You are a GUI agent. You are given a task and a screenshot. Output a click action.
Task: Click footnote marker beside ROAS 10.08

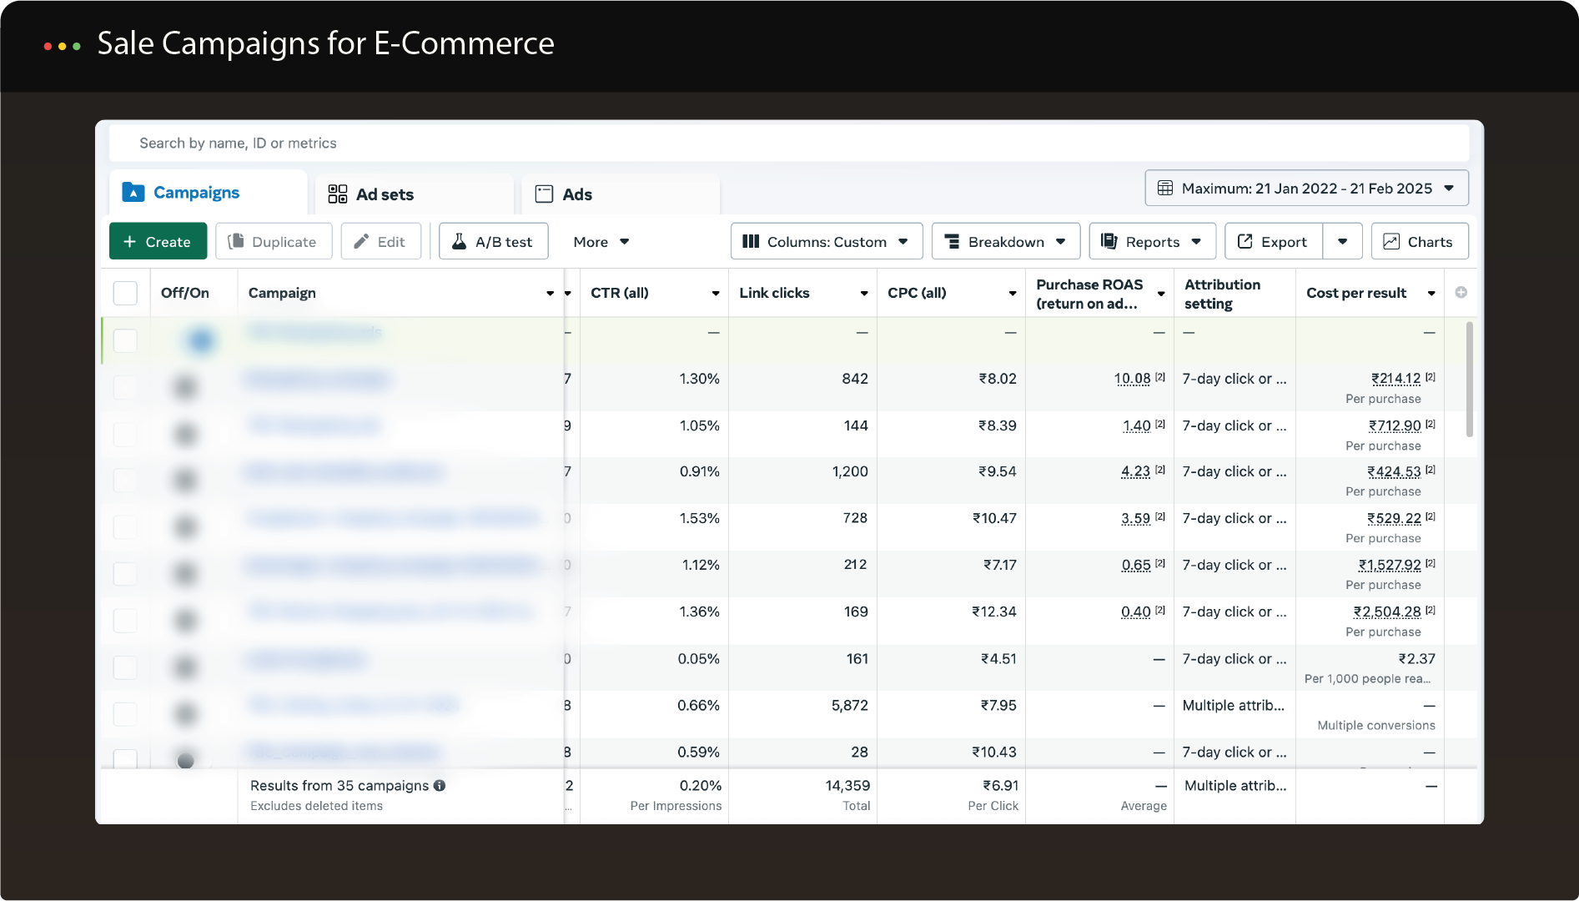pyautogui.click(x=1160, y=377)
